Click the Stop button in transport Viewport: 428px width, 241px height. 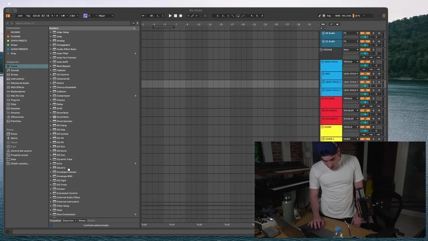(176, 16)
